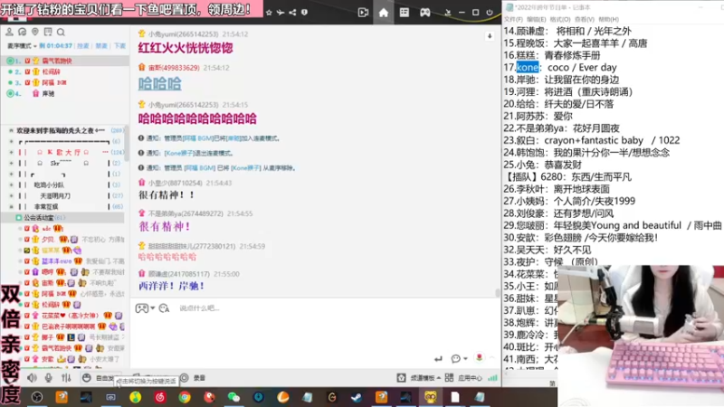Select user 安歌 in room member list

tap(48, 359)
